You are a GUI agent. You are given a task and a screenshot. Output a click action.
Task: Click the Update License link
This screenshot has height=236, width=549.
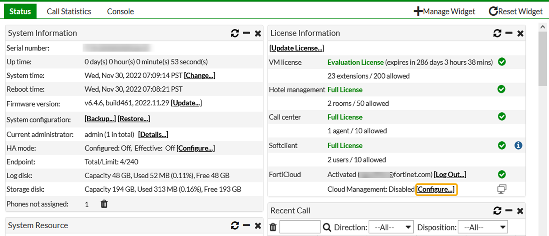coord(297,48)
